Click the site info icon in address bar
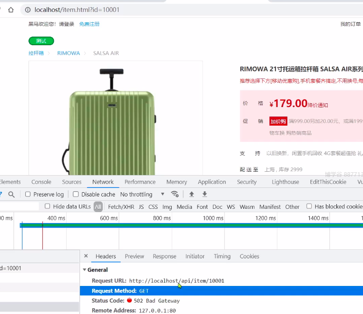363x314 pixels. pyautogui.click(x=28, y=10)
